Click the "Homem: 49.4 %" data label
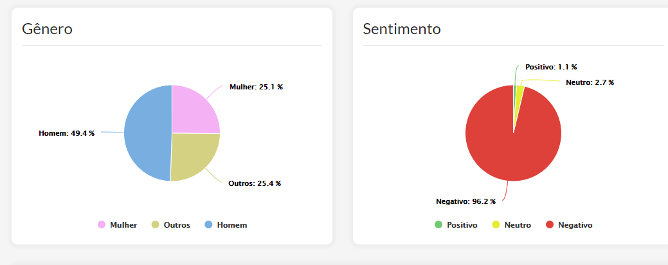This screenshot has width=668, height=265. pyautogui.click(x=66, y=133)
